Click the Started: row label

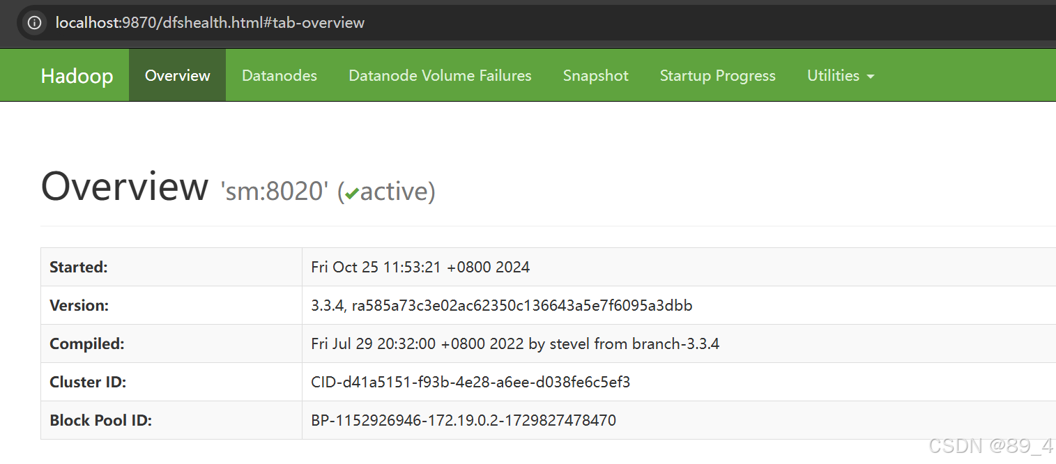[x=79, y=267]
